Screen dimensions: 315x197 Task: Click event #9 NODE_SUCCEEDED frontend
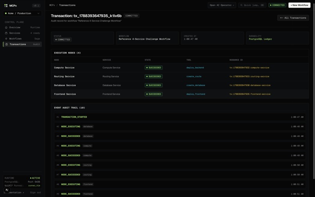[x=180, y=194]
